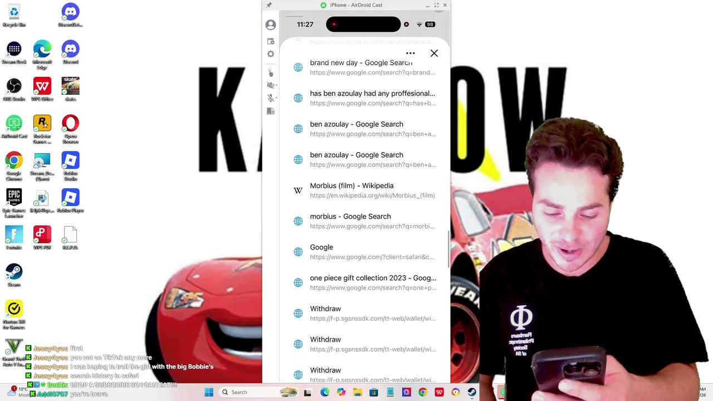Viewport: 713px width, 401px height.
Task: Open Roblox Studio desktop shortcut
Action: tap(70, 166)
